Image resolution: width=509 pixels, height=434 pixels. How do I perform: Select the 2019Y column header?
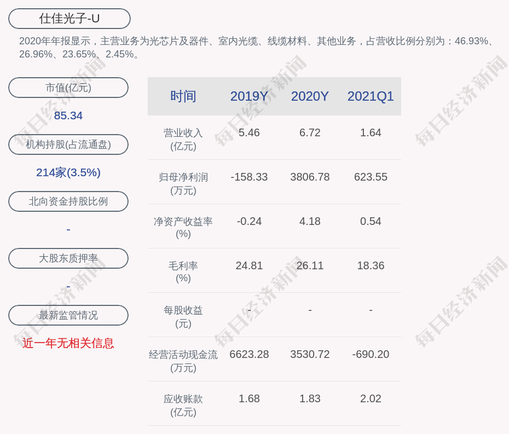(249, 96)
